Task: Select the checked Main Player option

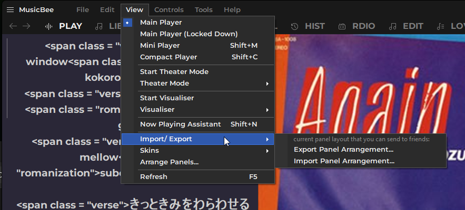Action: pos(198,23)
